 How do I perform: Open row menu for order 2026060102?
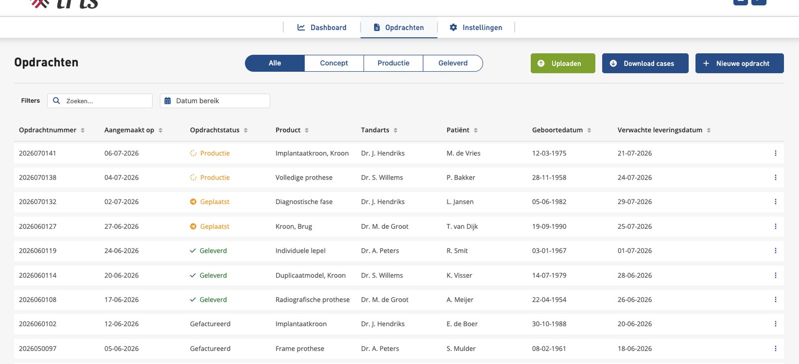pos(776,324)
